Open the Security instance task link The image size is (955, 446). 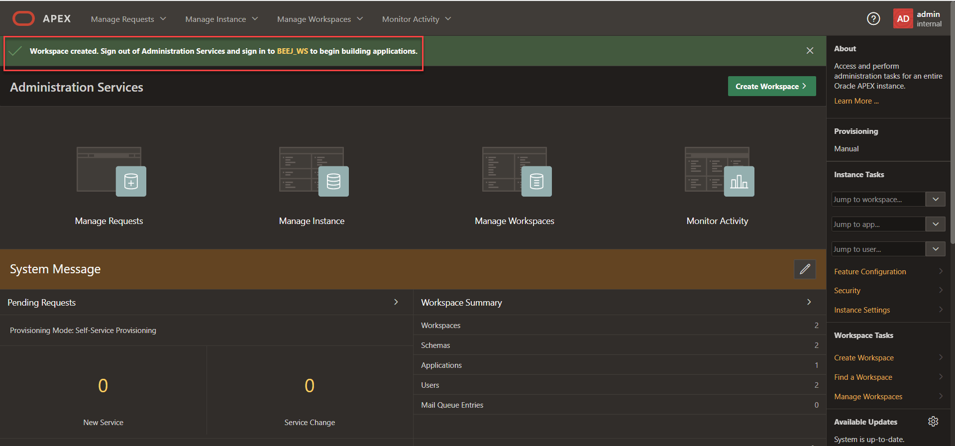[x=847, y=291]
